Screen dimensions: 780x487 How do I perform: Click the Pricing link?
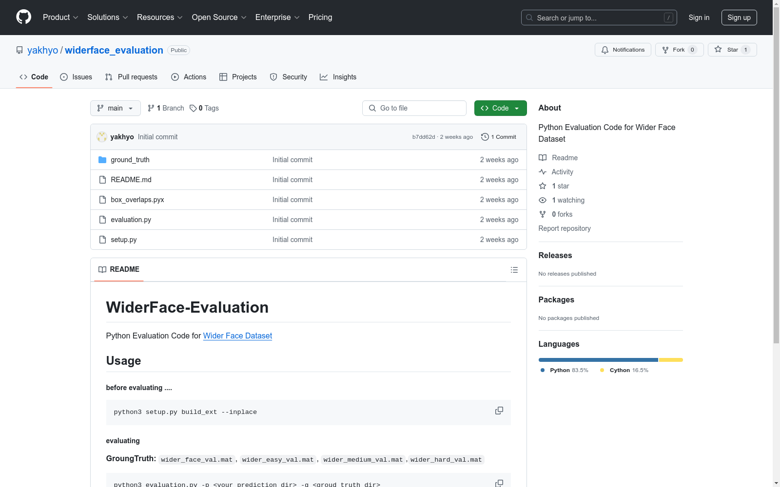click(320, 17)
